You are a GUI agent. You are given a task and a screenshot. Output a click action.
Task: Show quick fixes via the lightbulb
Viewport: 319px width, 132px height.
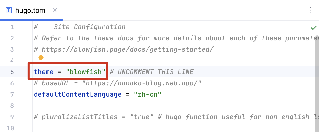tap(41, 58)
